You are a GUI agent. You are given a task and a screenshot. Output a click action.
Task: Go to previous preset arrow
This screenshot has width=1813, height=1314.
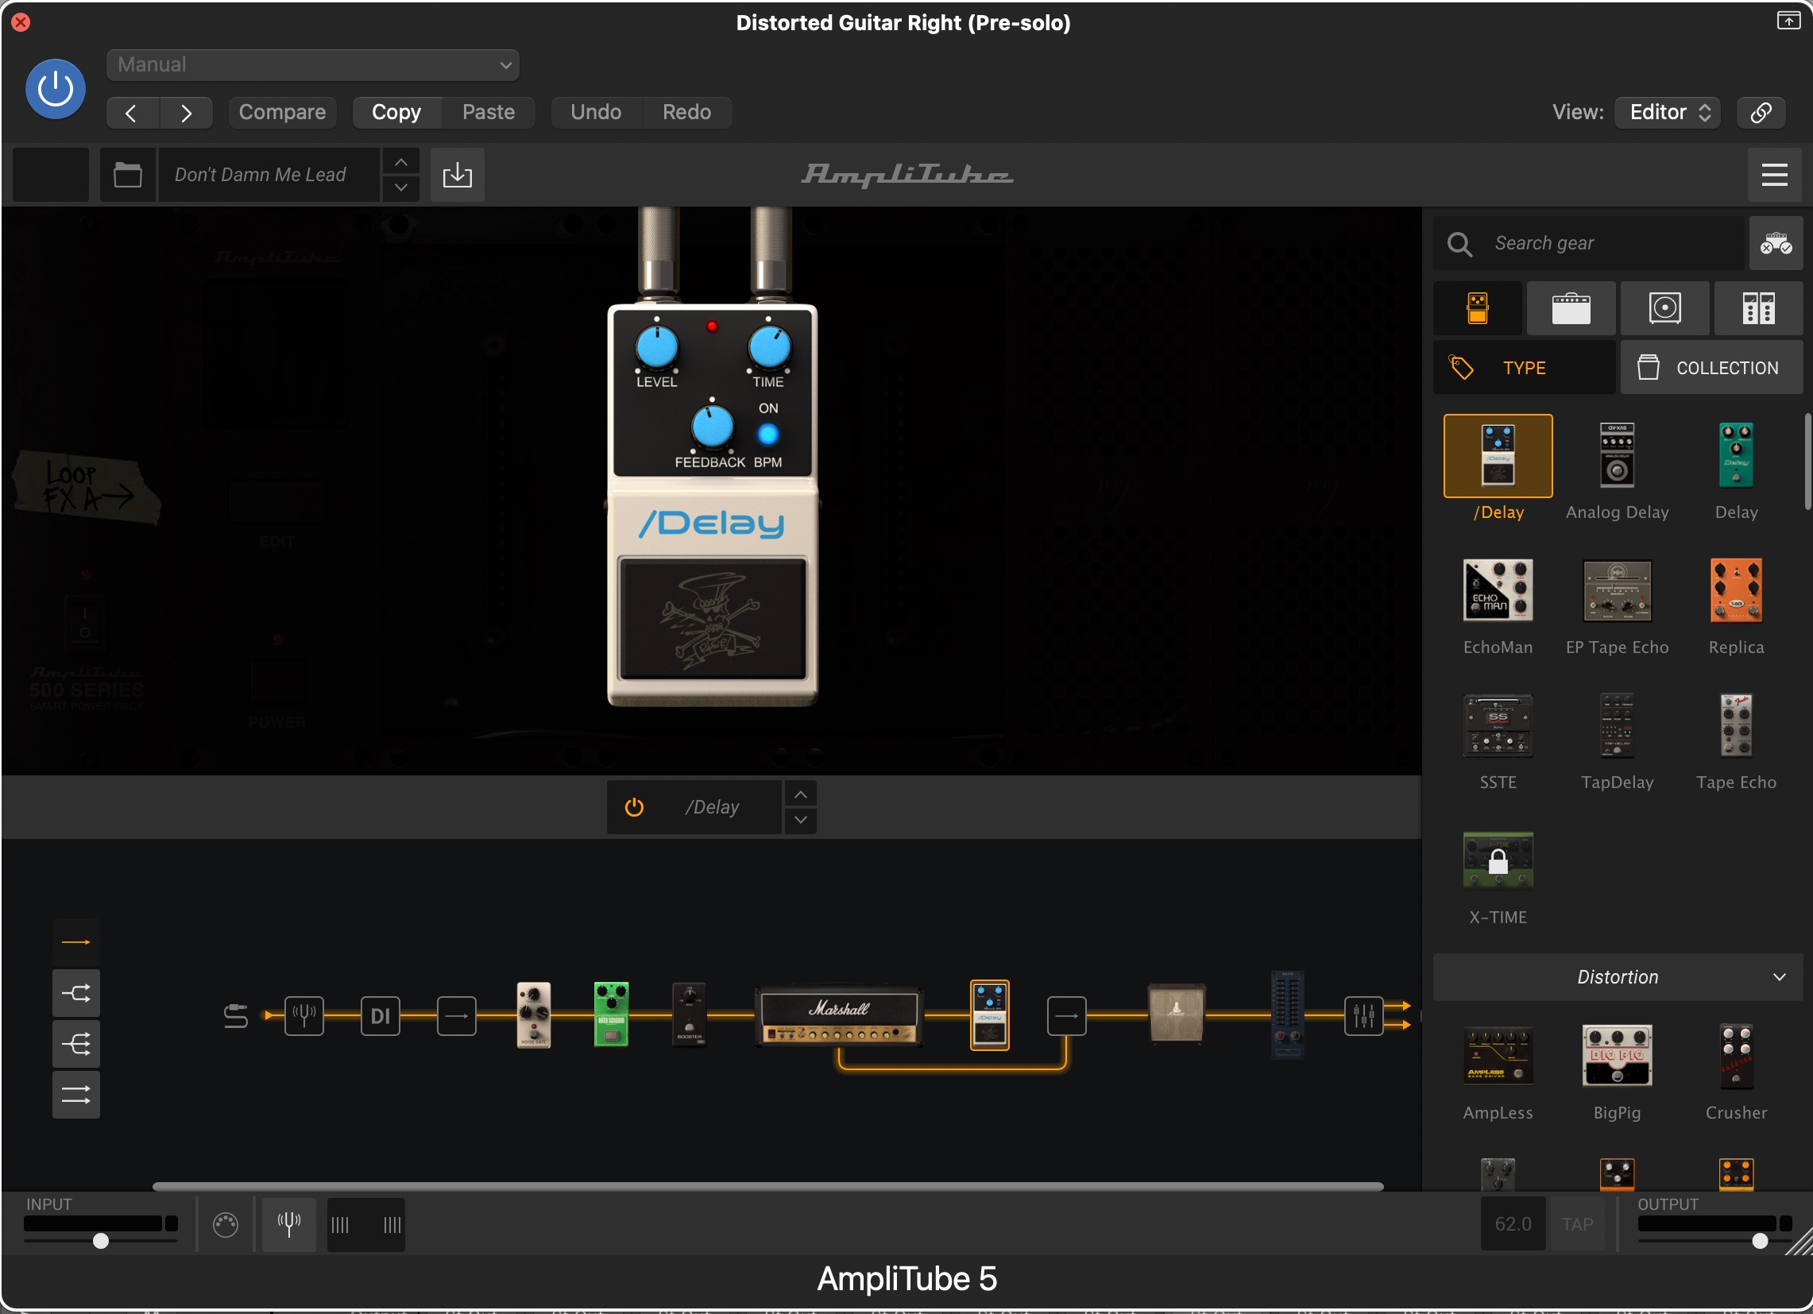pos(132,113)
